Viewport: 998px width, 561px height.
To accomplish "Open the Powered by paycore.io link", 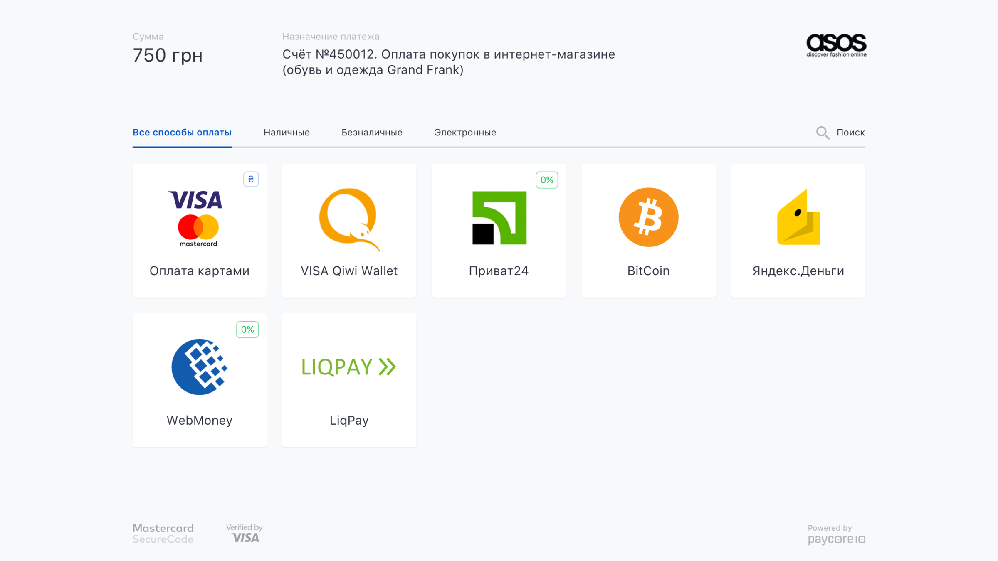I will 836,534.
